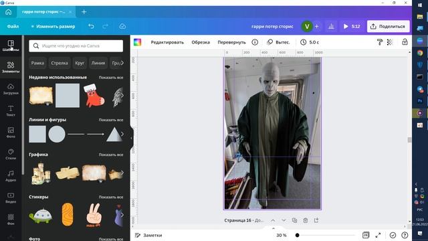This screenshot has height=241, width=428.
Task: Open the Elements (Элементы) sidebar panel
Action: [11, 67]
